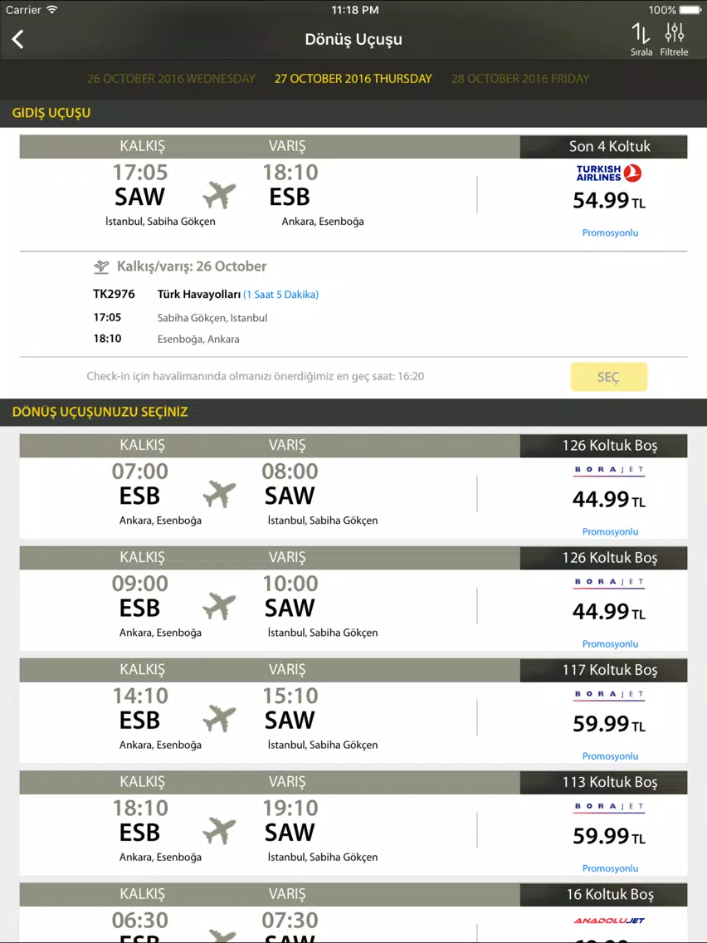Open the Sırala sort icon
This screenshot has height=943, width=707.
(x=641, y=40)
